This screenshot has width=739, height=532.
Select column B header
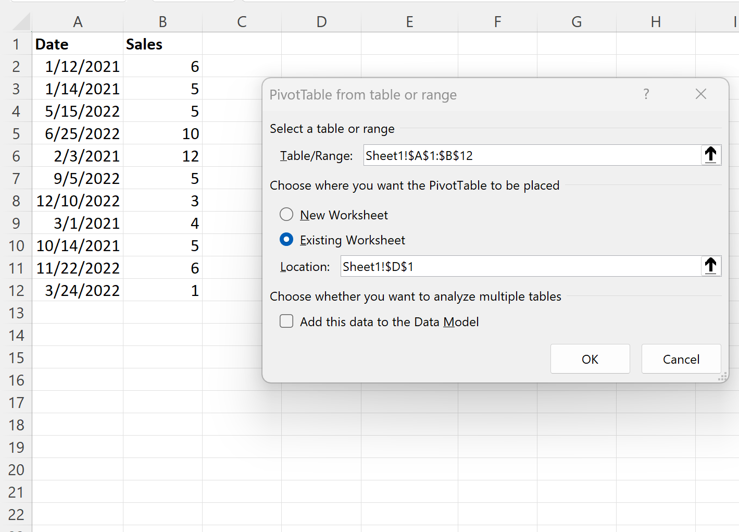click(162, 22)
